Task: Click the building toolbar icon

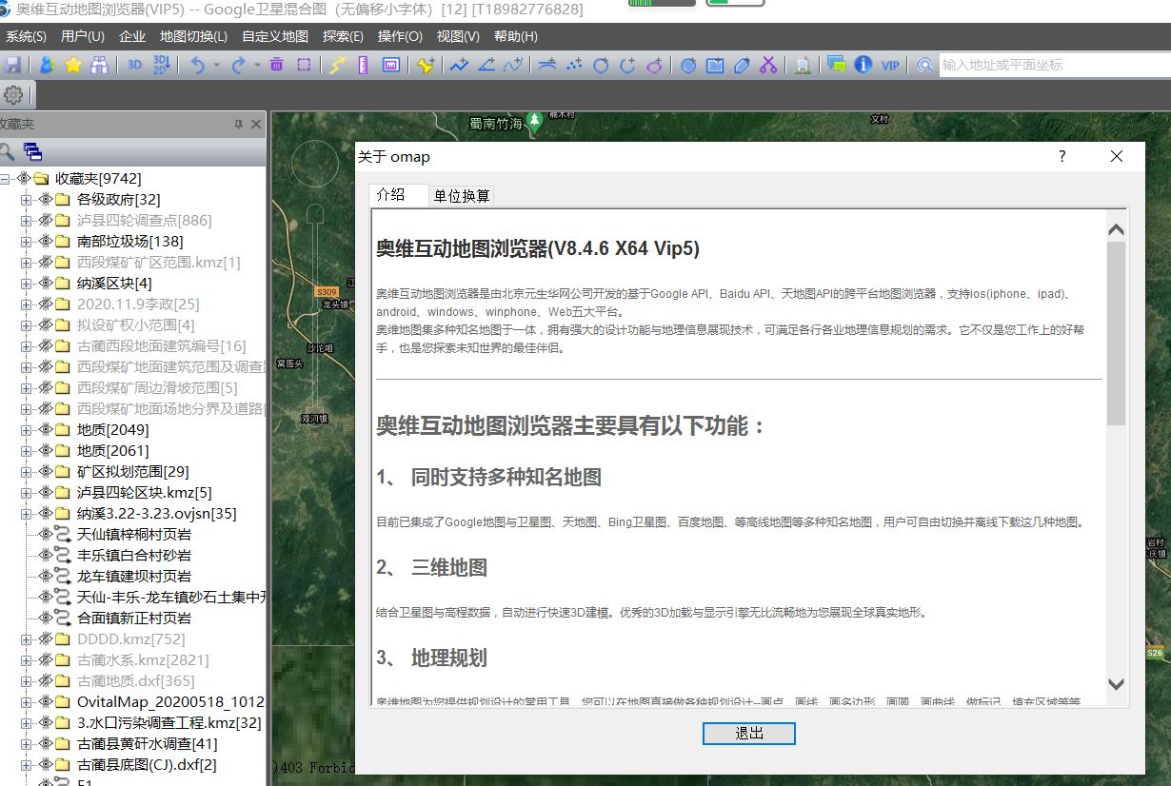Action: pos(803,65)
